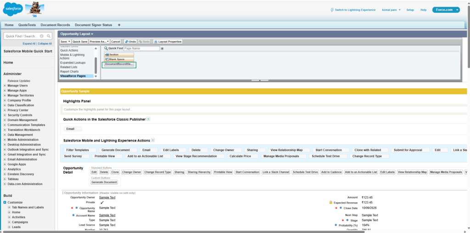Click the Private field checkmark
The height and width of the screenshot is (233, 470).
click(102, 202)
